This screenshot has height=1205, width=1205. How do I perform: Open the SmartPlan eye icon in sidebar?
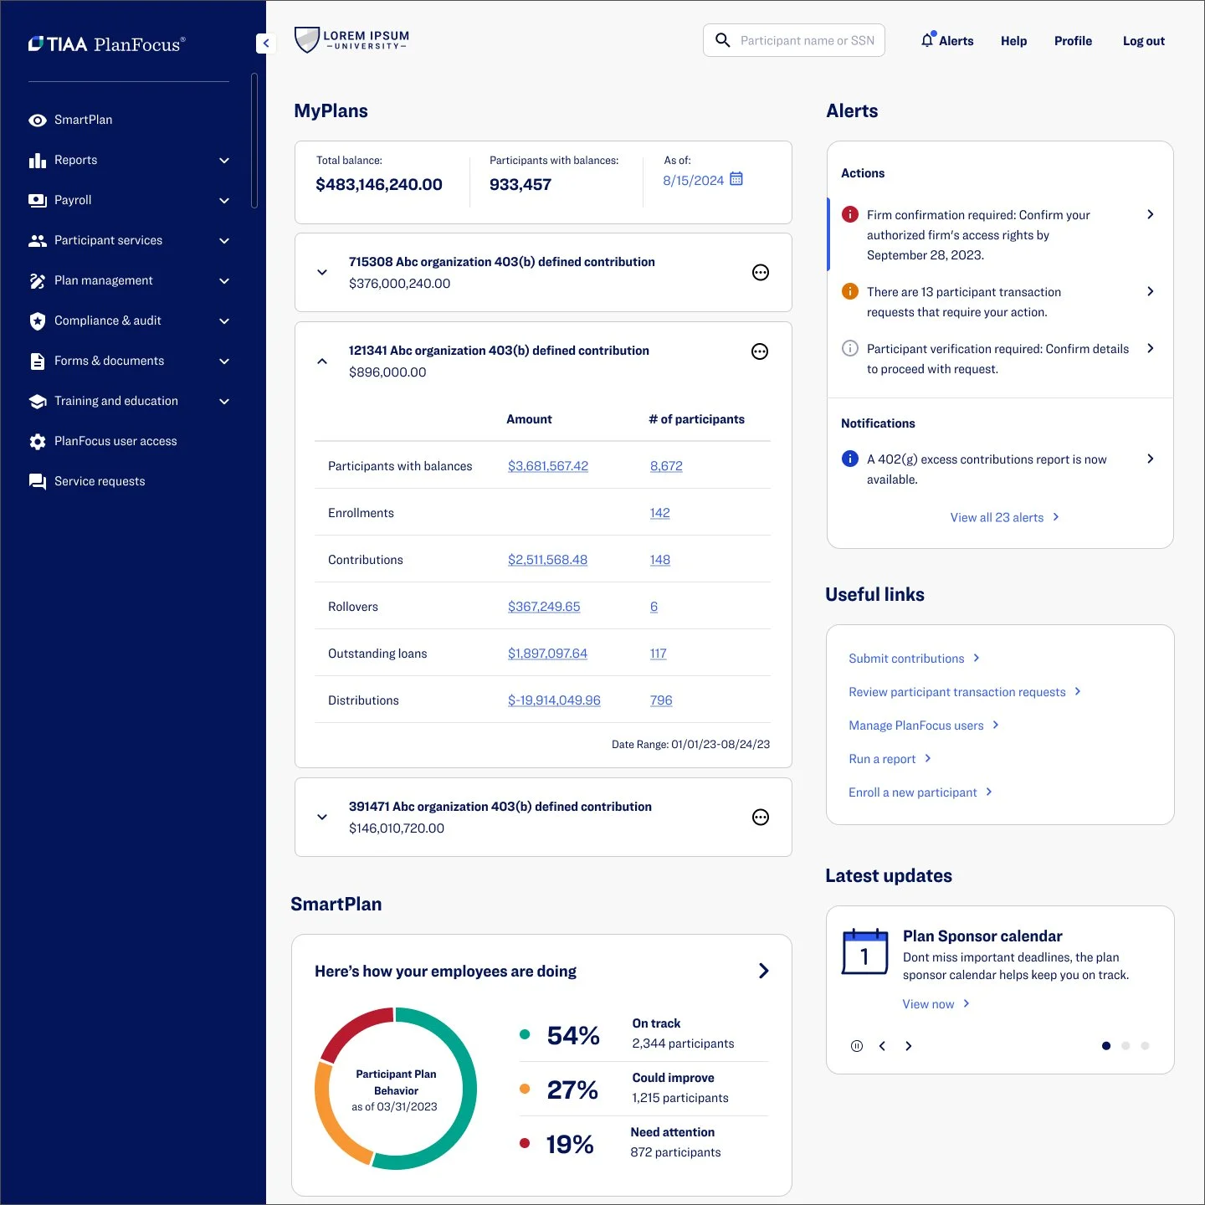(x=38, y=120)
